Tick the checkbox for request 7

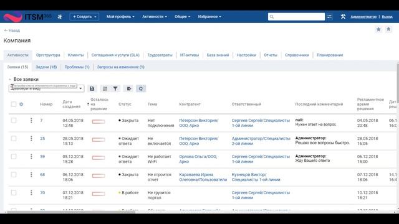pyautogui.click(x=14, y=120)
